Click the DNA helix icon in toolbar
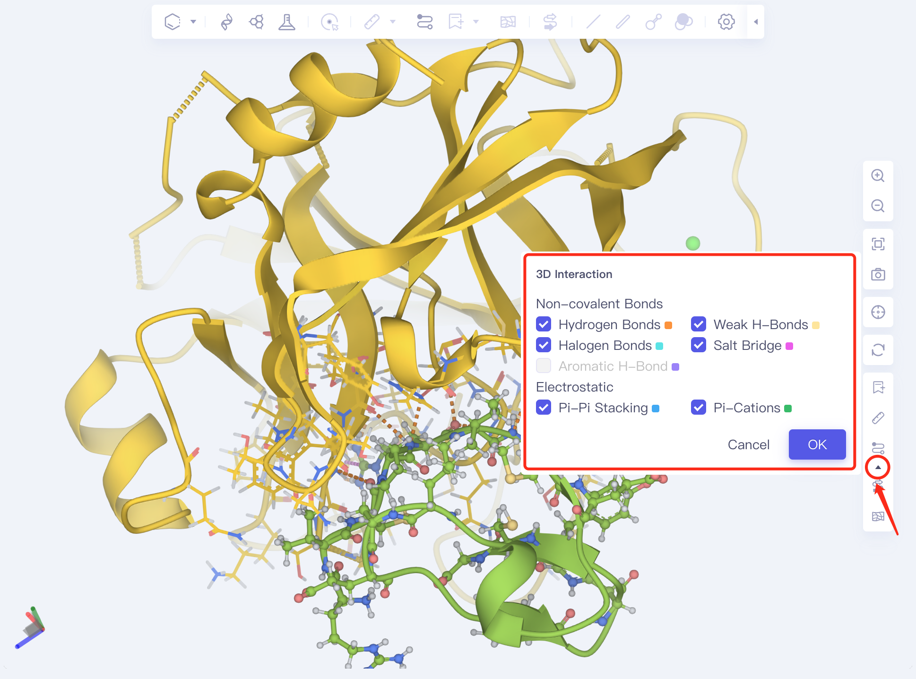Screen dimensions: 916x679 click(x=227, y=22)
